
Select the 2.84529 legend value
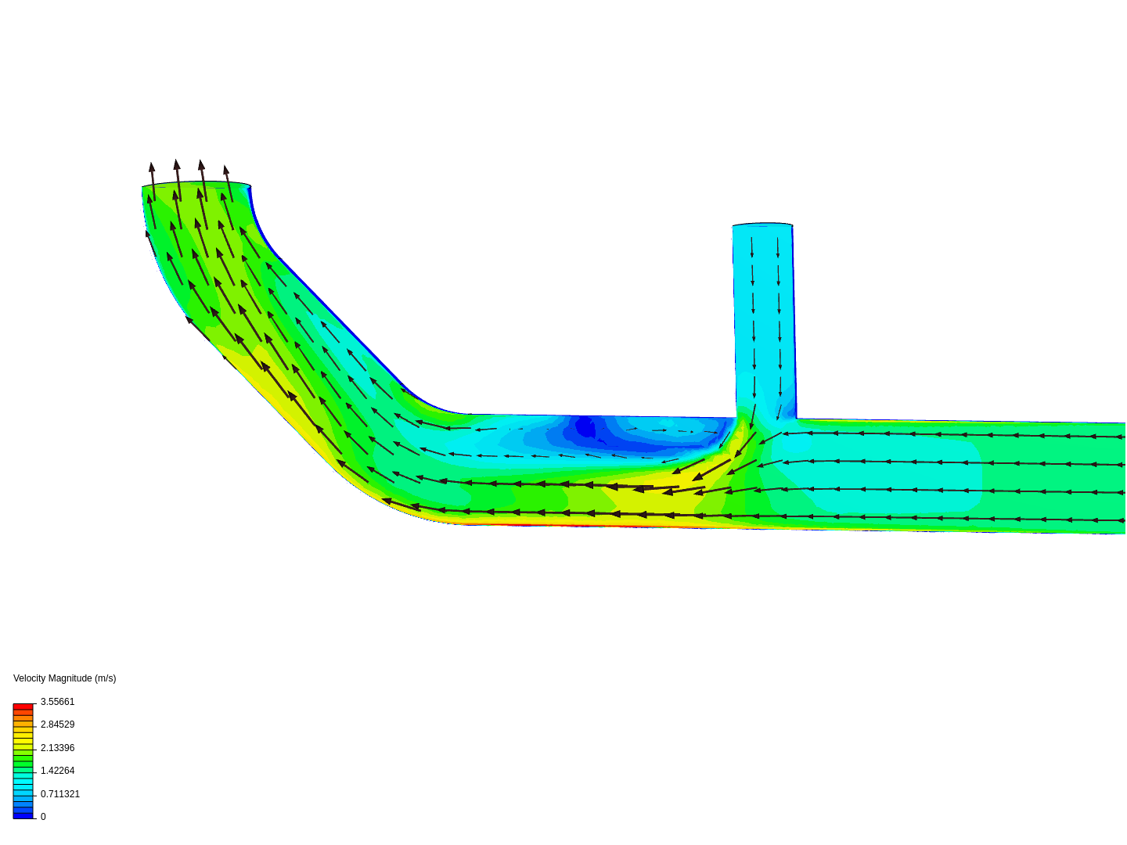(x=57, y=725)
